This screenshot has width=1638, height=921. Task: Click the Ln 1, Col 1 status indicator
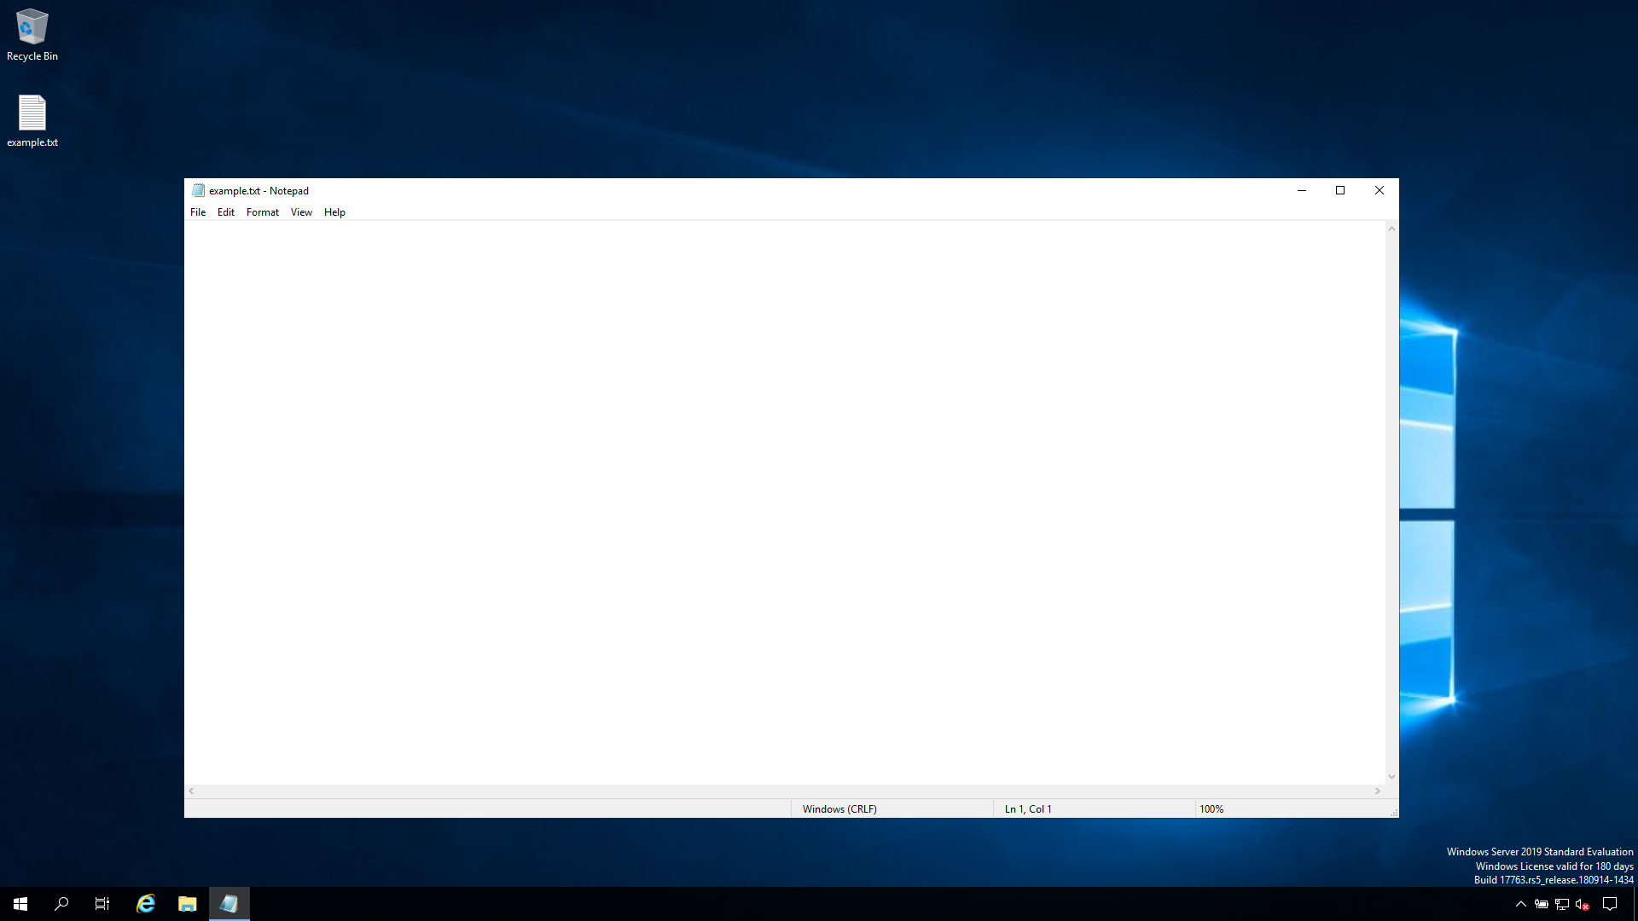point(1027,808)
